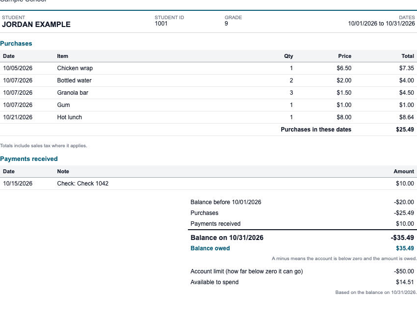The width and height of the screenshot is (417, 319).
Task: Click the Price column header in Purchases
Action: click(x=345, y=56)
